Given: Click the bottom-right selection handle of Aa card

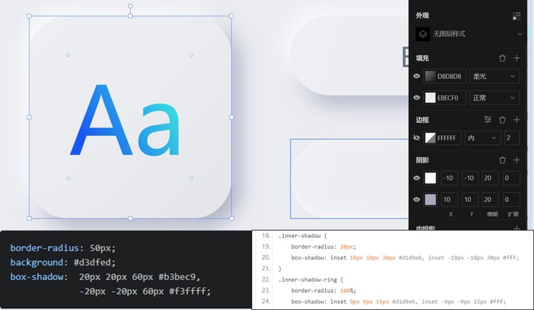Looking at the screenshot, I should coord(231,218).
